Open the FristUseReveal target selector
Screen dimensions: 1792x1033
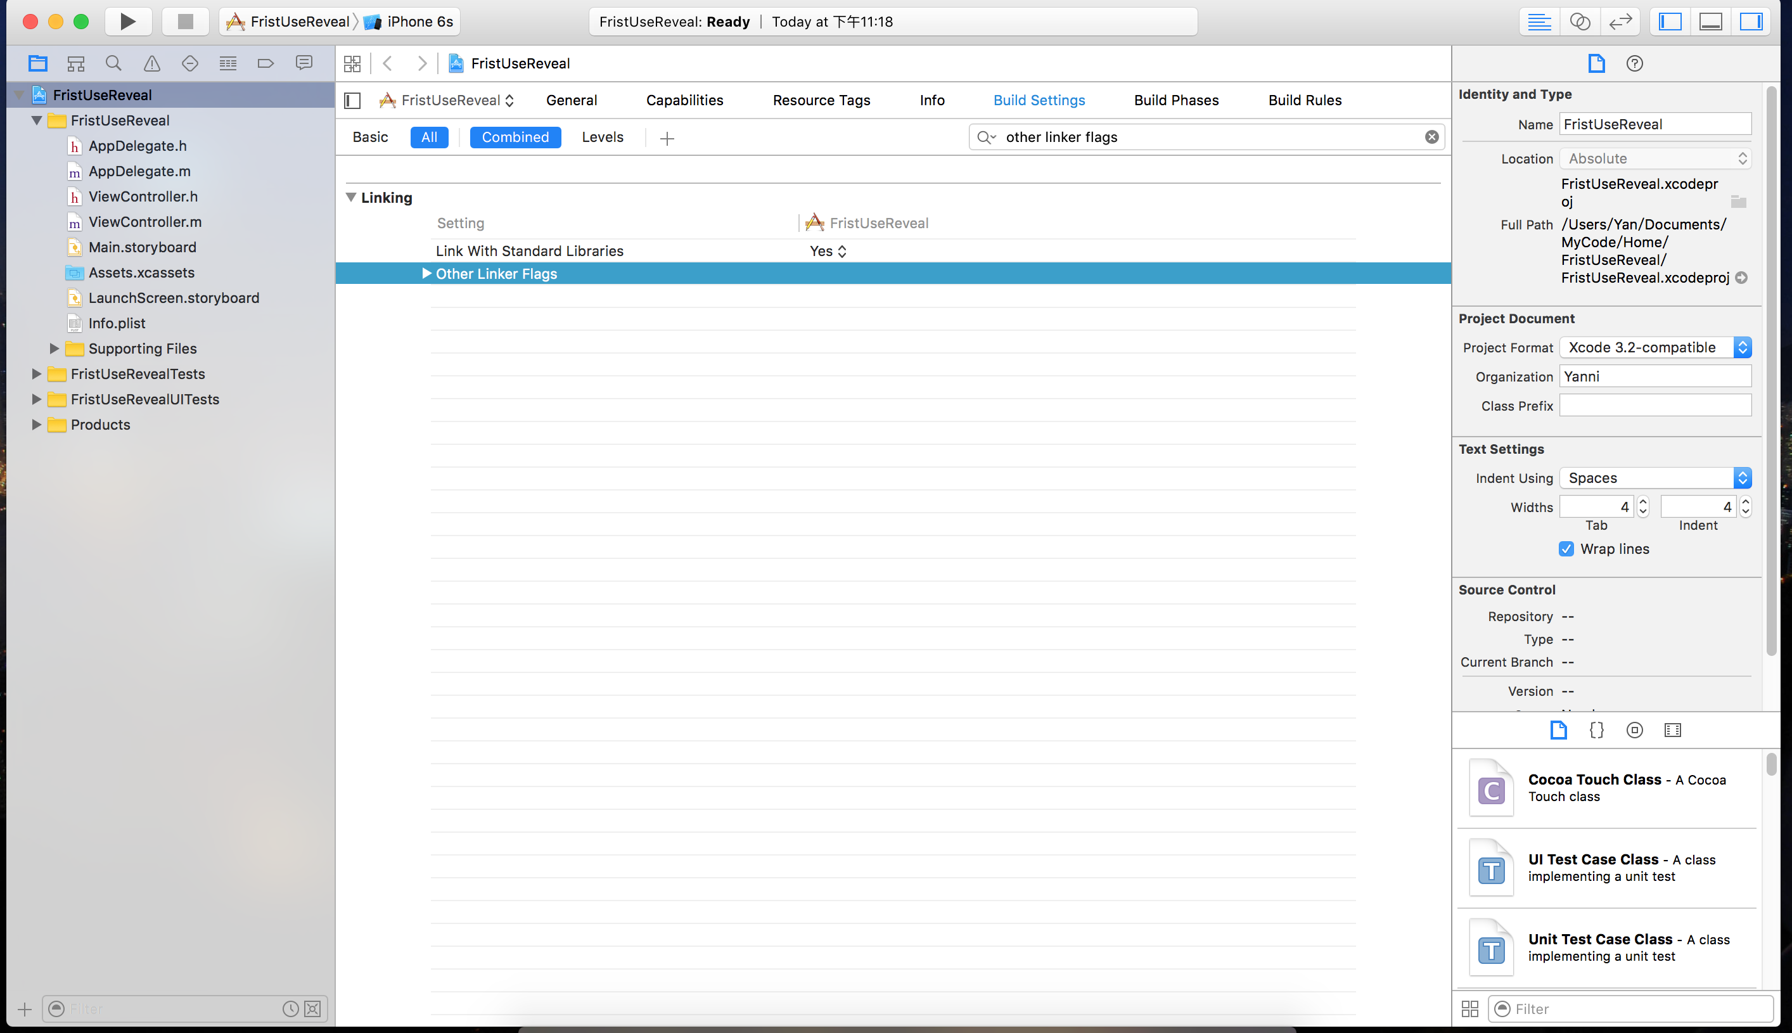(x=447, y=100)
